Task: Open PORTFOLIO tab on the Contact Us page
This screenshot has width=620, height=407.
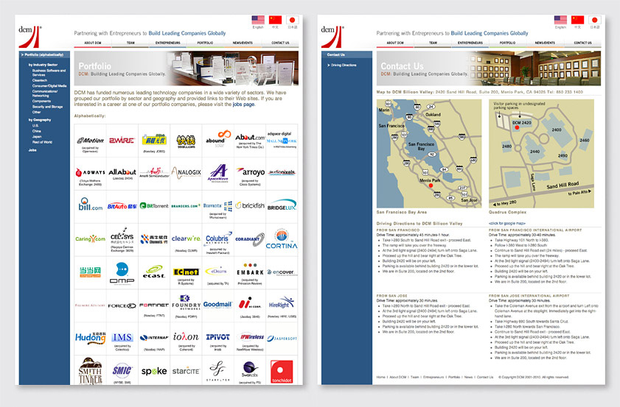Action: coord(507,43)
